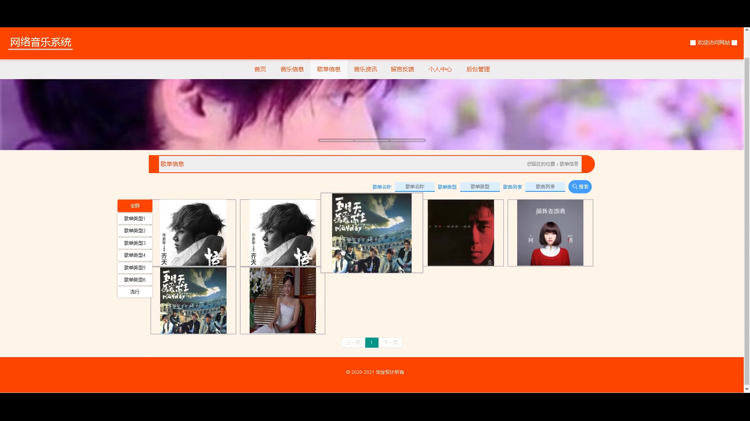Open the first 齐天 album cover
Image resolution: width=750 pixels, height=421 pixels.
pyautogui.click(x=193, y=233)
